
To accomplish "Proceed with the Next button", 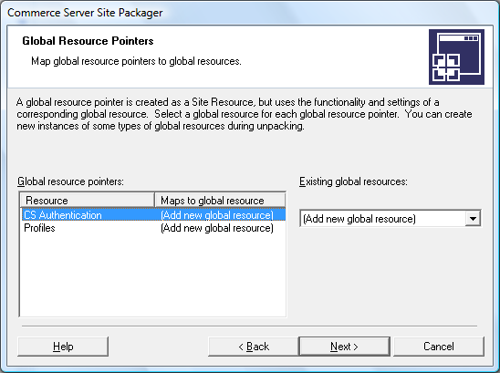I will [344, 347].
